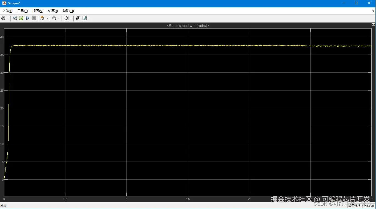Click the cursor measurements ruler icon
Viewport: 376px width, 209px height.
[84, 18]
